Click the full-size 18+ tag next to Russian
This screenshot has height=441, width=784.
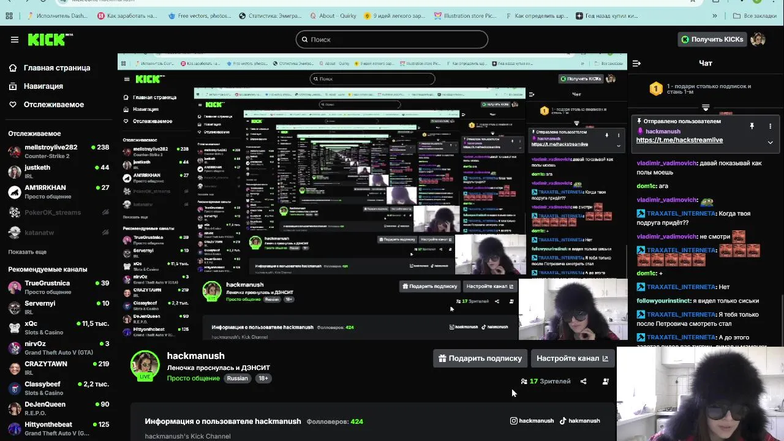click(263, 379)
